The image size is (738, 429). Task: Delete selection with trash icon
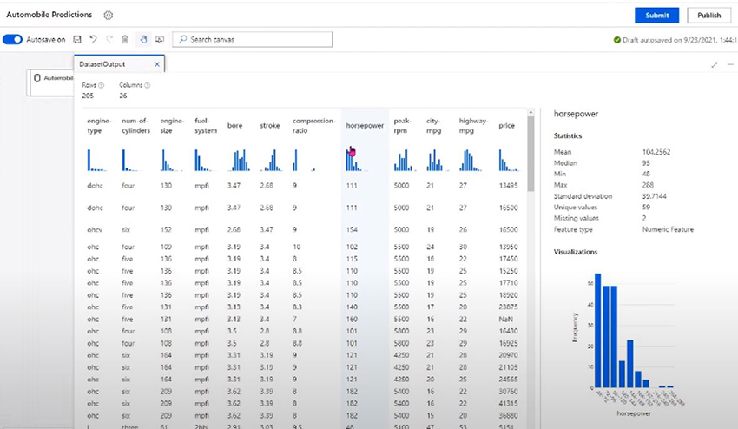125,40
